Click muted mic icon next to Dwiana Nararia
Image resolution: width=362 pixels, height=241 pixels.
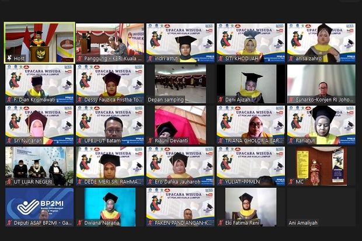point(80,223)
